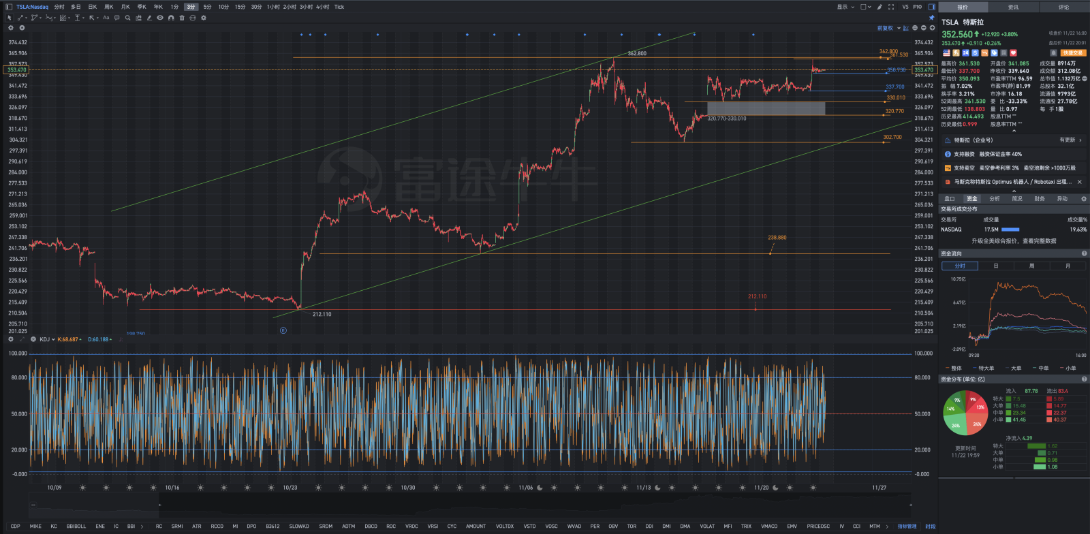
Task: Open KDJ indicator settings gear
Action: click(11, 339)
